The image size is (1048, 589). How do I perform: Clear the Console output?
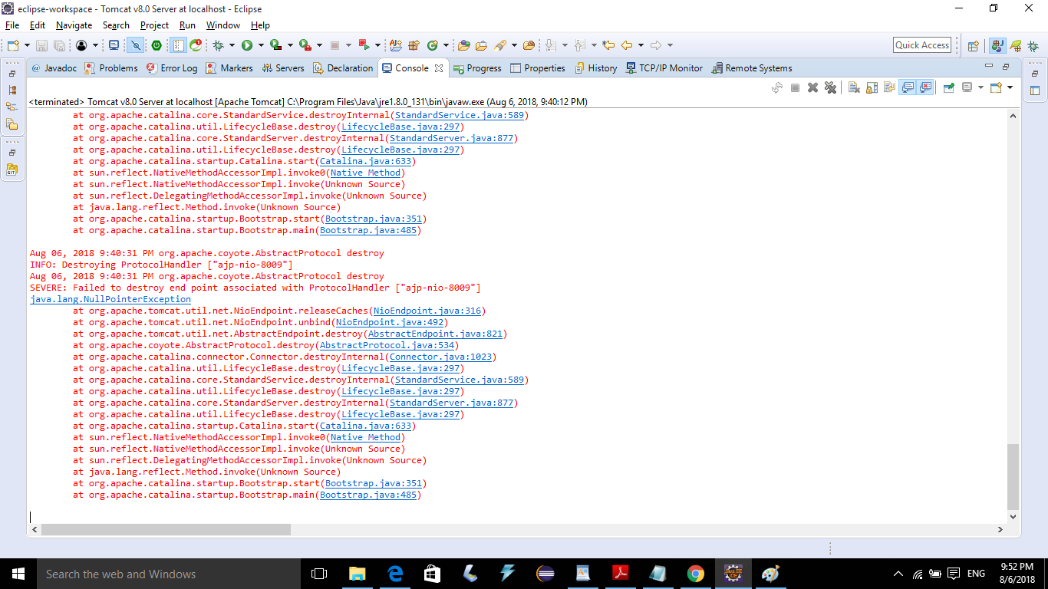(854, 87)
